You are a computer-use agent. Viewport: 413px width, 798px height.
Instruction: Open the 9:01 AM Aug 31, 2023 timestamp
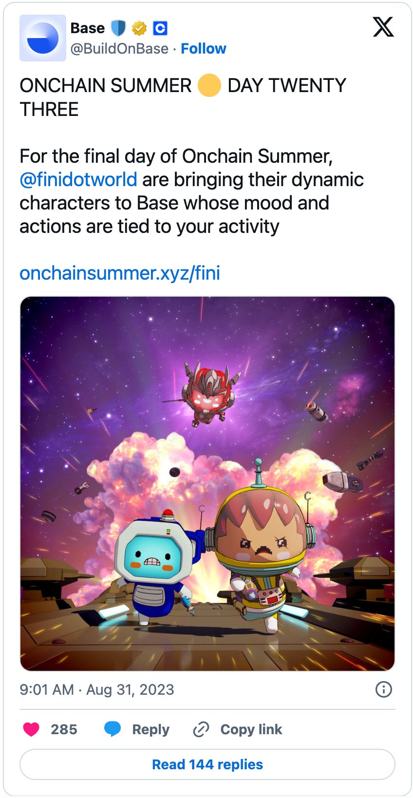97,689
